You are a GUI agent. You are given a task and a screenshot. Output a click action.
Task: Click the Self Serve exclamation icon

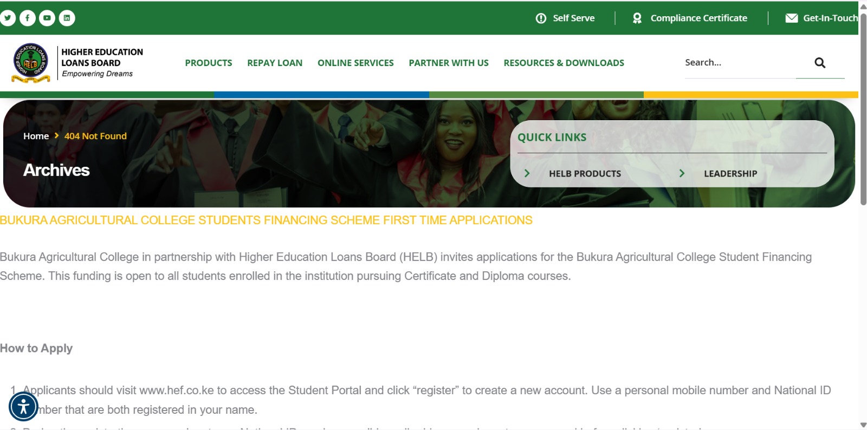click(x=541, y=18)
